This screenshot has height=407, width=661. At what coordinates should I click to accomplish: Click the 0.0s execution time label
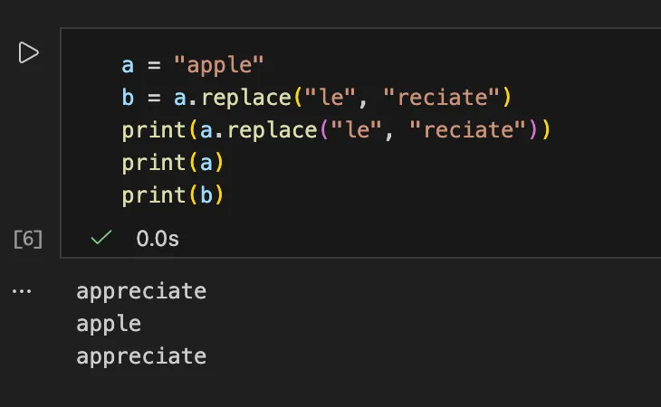(158, 239)
